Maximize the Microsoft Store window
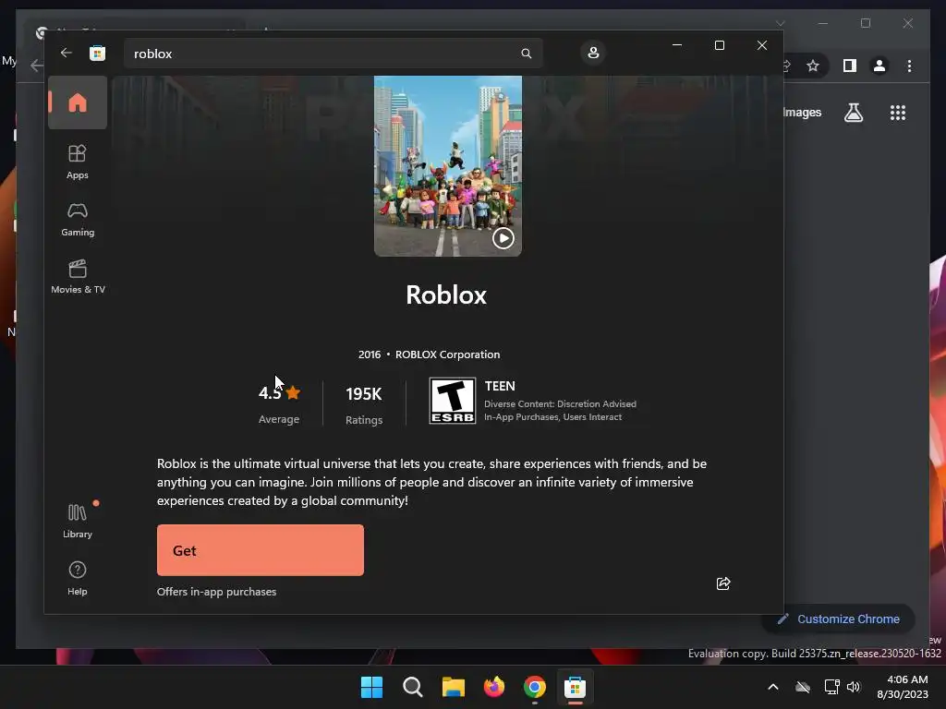 (719, 45)
